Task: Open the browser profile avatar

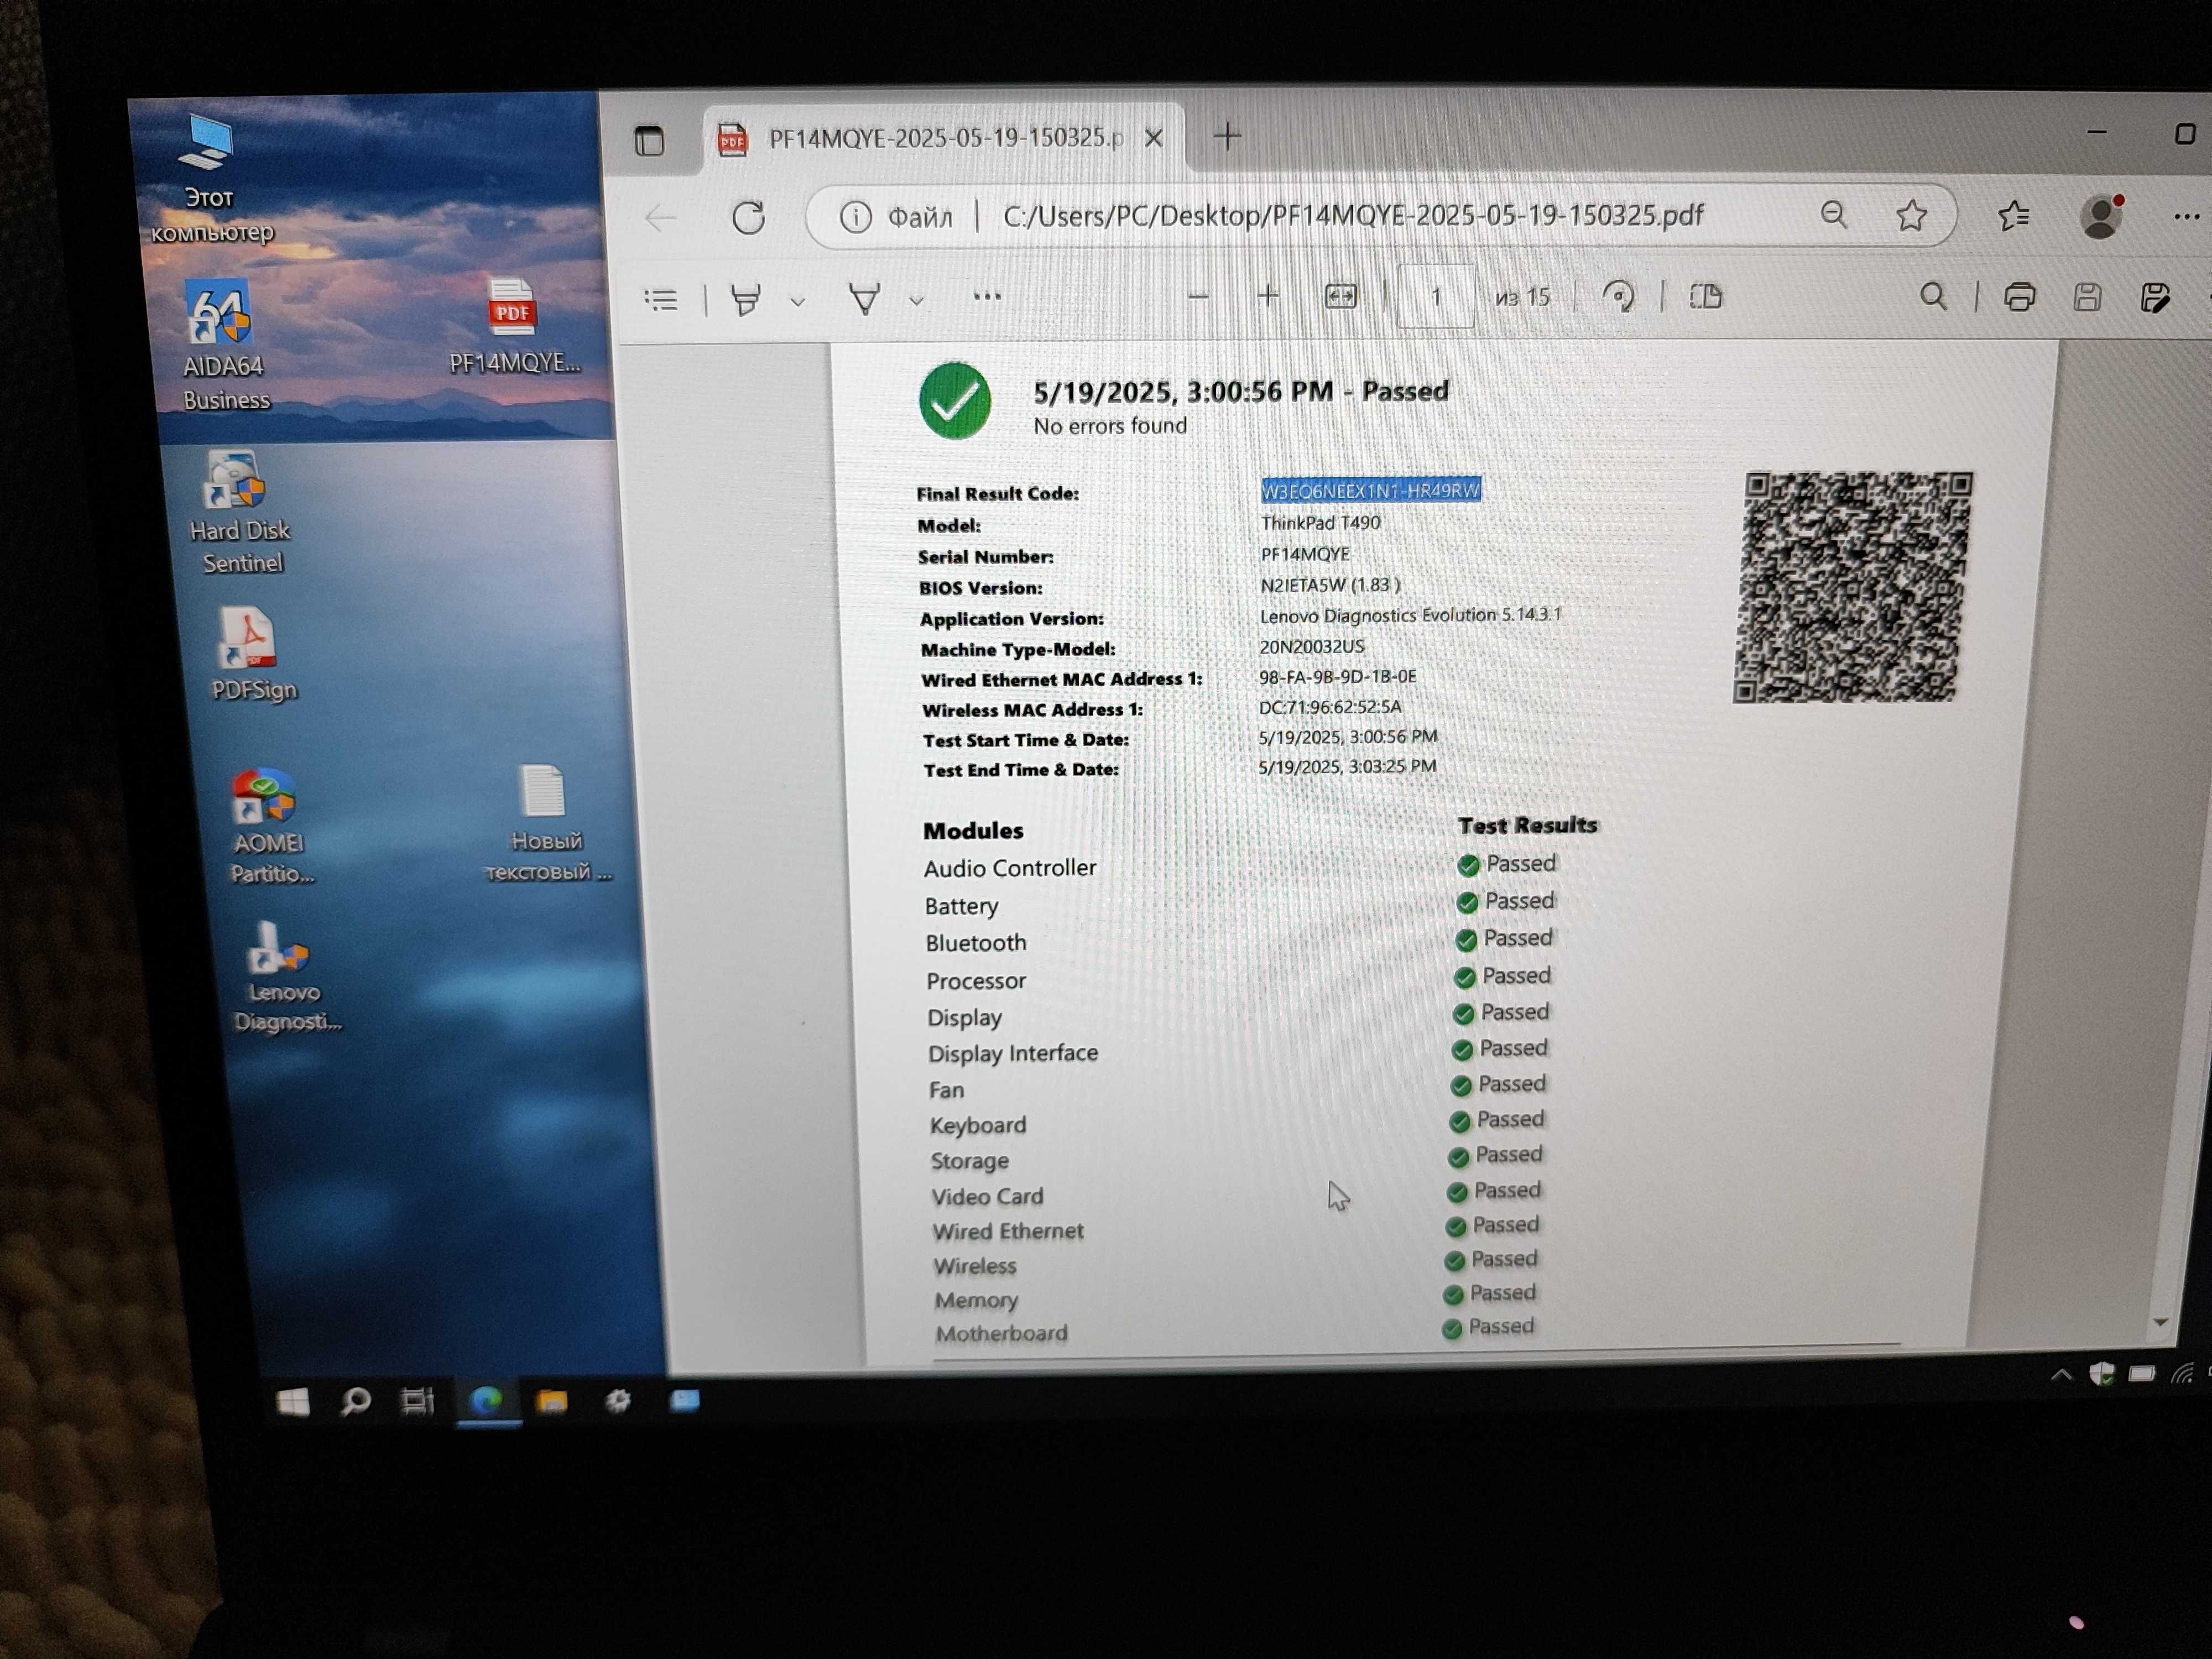Action: (2101, 216)
